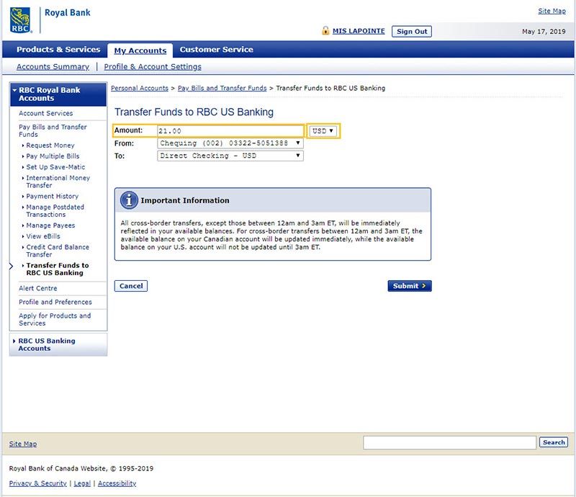
Task: Click the RBC lion shield logo
Action: pos(20,20)
